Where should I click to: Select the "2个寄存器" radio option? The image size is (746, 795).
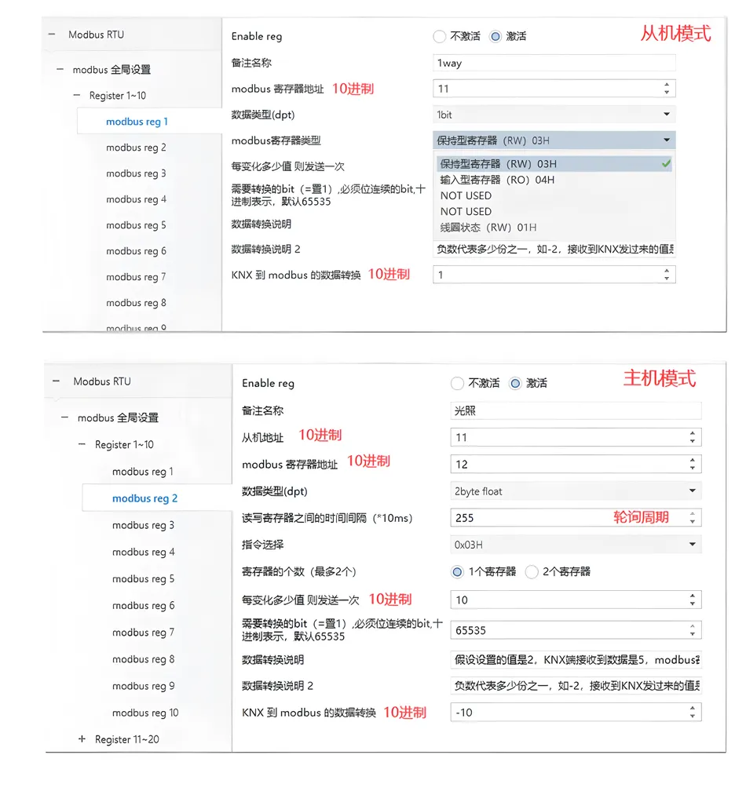(532, 571)
